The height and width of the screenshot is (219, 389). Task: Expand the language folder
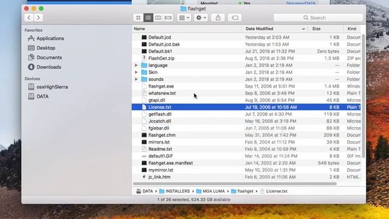136,65
